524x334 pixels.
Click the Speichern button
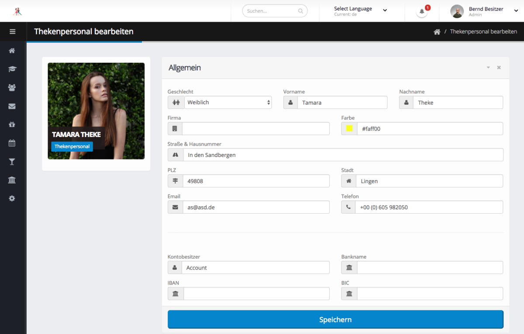335,320
